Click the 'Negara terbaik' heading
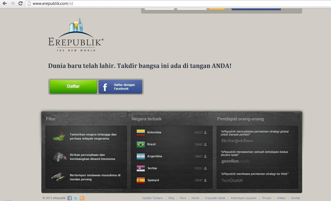The width and height of the screenshot is (331, 201). point(146,119)
